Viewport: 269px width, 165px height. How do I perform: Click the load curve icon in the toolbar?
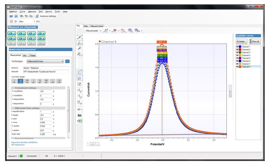click(x=22, y=16)
